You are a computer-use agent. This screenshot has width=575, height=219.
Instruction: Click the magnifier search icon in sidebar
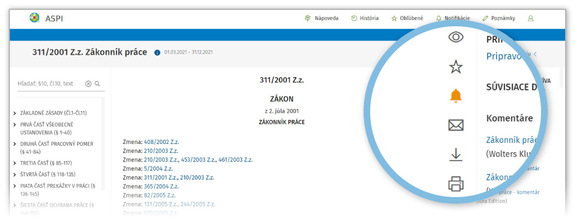click(97, 84)
